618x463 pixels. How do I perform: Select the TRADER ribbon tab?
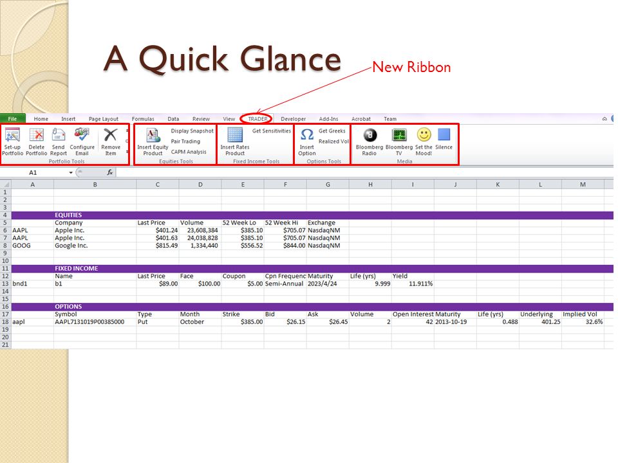[257, 119]
